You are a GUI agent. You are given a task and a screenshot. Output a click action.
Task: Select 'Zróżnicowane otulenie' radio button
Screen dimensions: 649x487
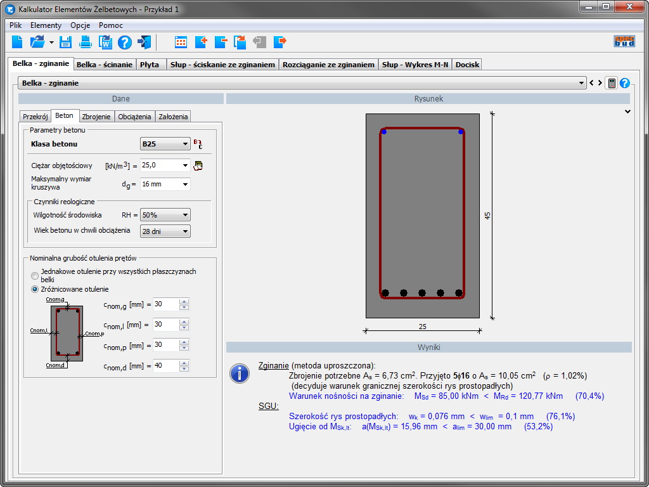35,289
